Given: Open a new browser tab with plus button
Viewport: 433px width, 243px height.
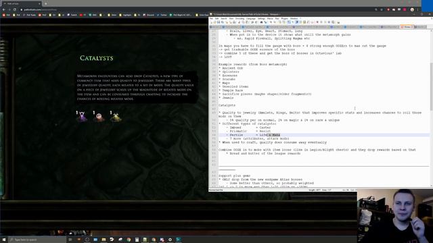Looking at the screenshot, I should coord(45,3).
